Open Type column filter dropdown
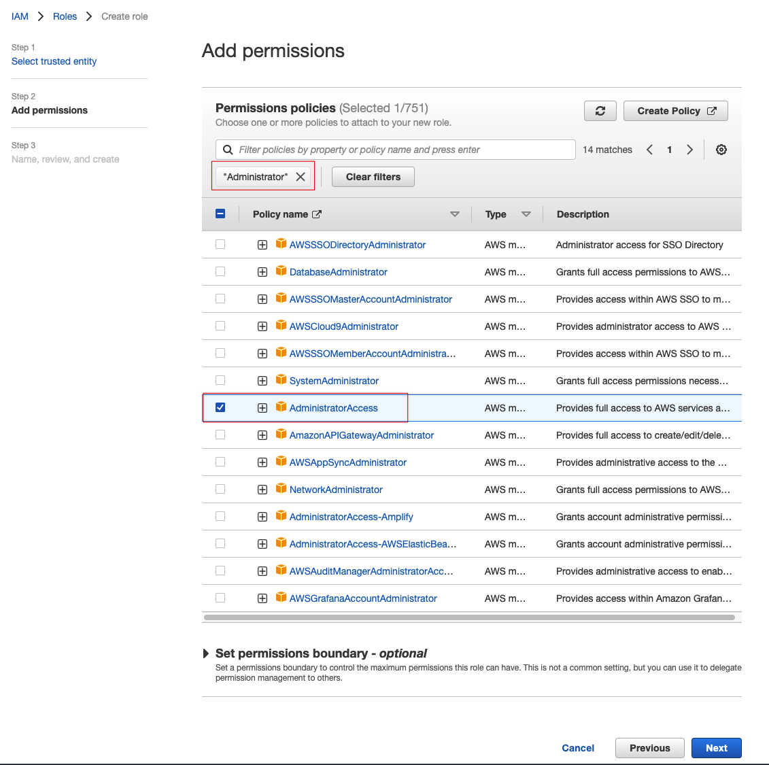This screenshot has height=765, width=769. coord(526,214)
